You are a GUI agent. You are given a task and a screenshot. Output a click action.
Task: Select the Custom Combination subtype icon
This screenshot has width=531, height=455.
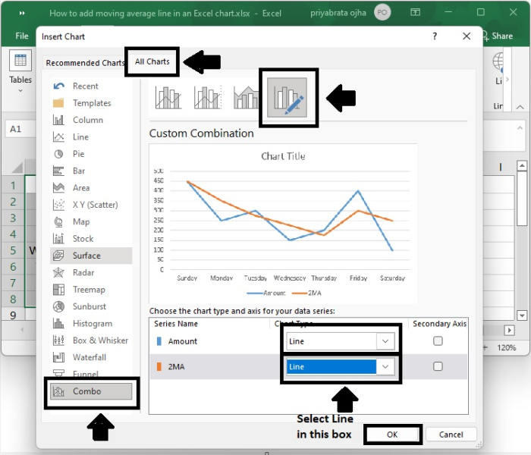[287, 98]
